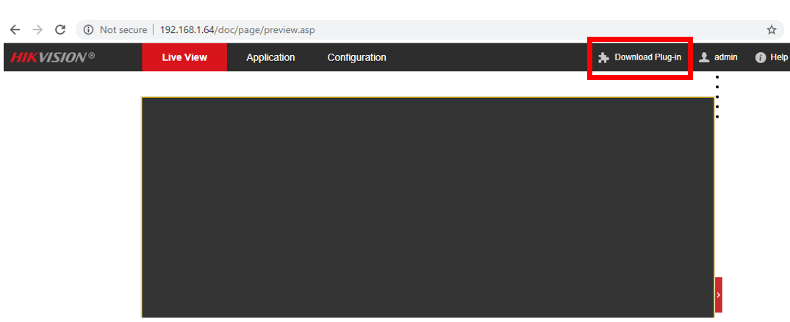
Task: Open the Help text link
Action: point(778,57)
